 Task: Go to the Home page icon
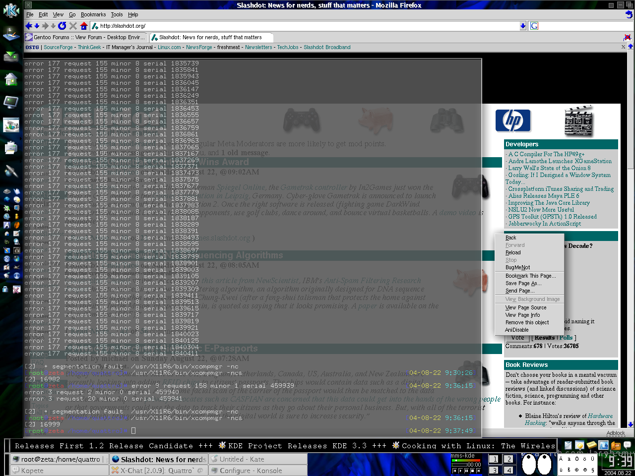[x=84, y=26]
